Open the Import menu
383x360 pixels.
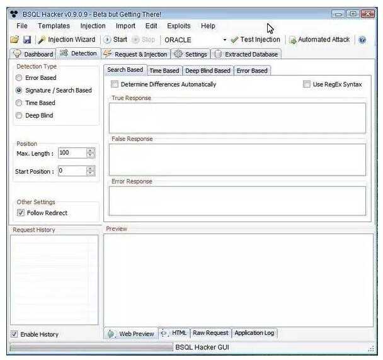pos(125,26)
